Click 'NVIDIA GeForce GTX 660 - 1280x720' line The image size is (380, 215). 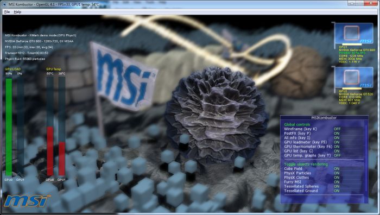(39, 41)
